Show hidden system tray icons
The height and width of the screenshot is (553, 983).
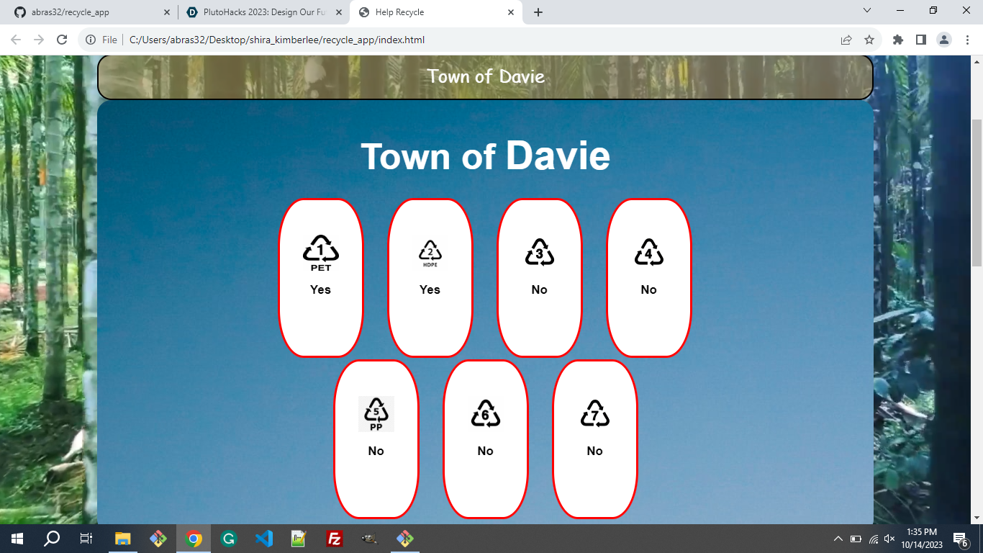838,539
